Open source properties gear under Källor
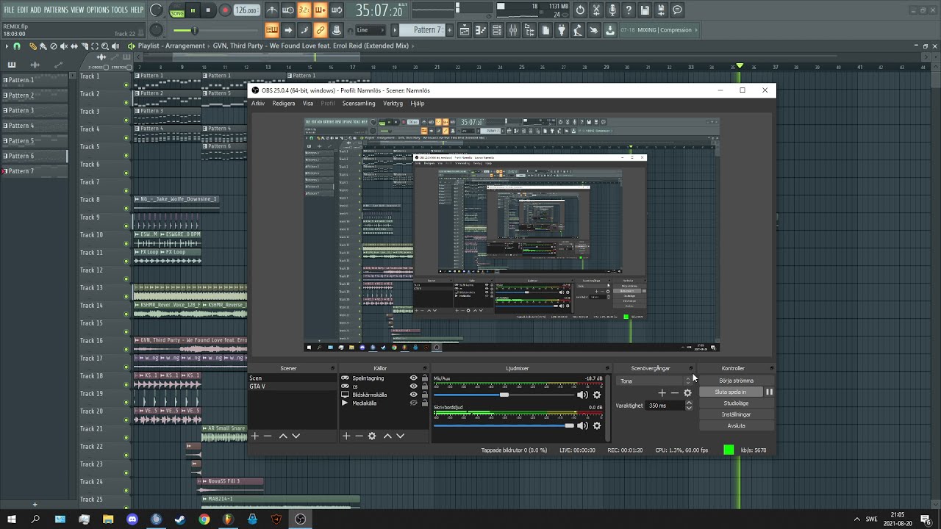Viewport: 941px width, 529px height. tap(372, 436)
